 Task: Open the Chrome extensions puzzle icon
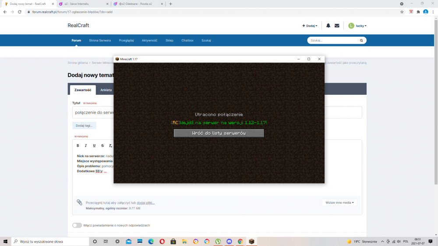click(418, 12)
